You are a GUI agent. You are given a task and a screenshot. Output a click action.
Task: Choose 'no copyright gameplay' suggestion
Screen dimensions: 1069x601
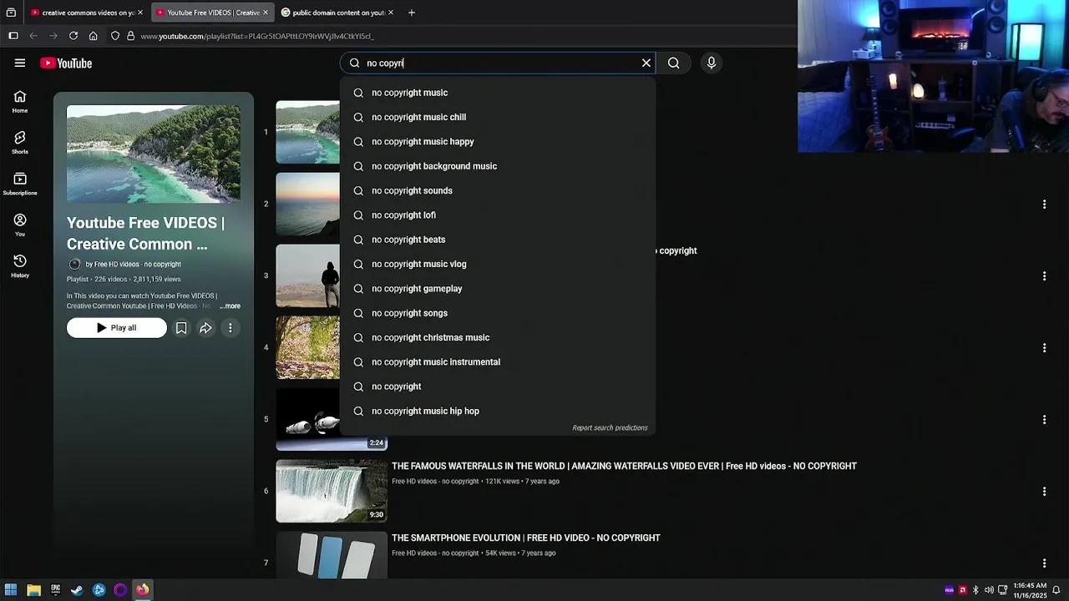click(498, 289)
